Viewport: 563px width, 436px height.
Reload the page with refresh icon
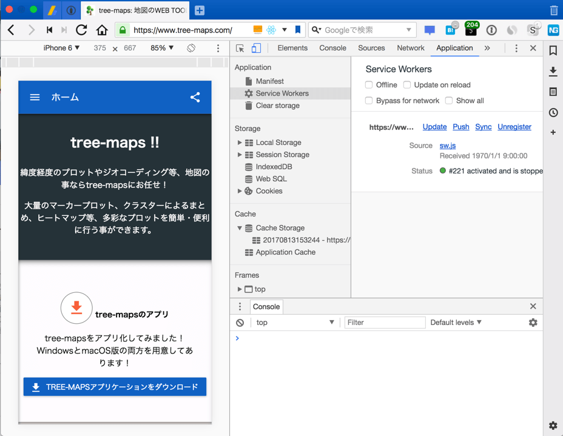(x=81, y=30)
